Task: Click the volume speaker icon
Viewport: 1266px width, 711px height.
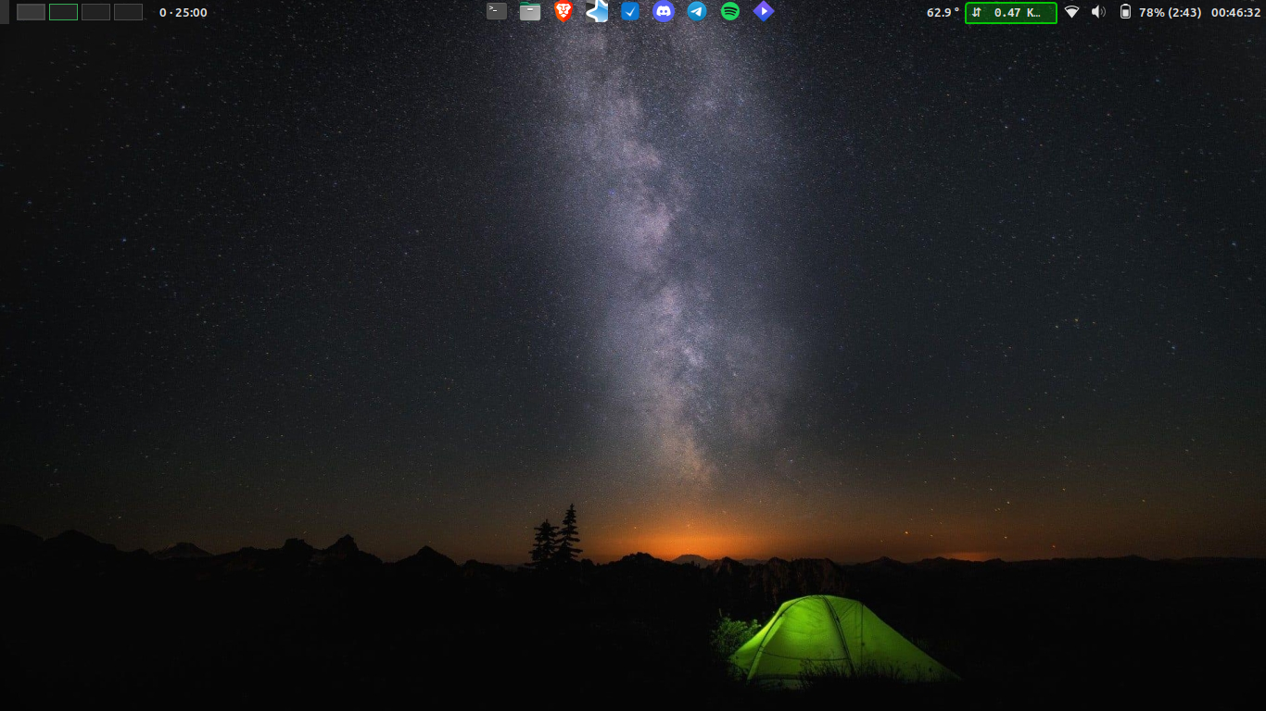Action: [x=1098, y=12]
